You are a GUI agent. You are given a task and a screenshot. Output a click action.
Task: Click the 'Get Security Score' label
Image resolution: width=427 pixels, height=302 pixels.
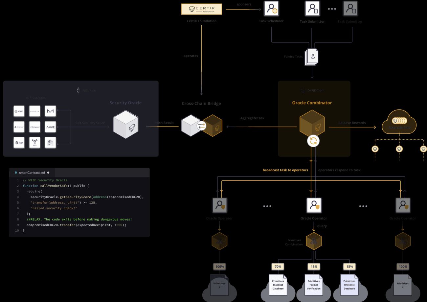pos(90,123)
